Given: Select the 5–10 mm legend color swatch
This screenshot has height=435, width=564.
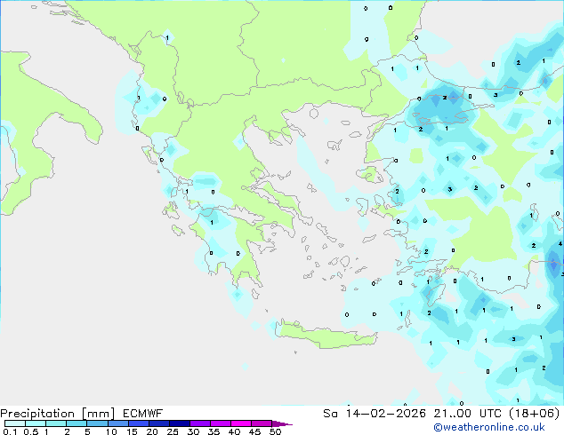Looking at the screenshot, I should (97, 423).
